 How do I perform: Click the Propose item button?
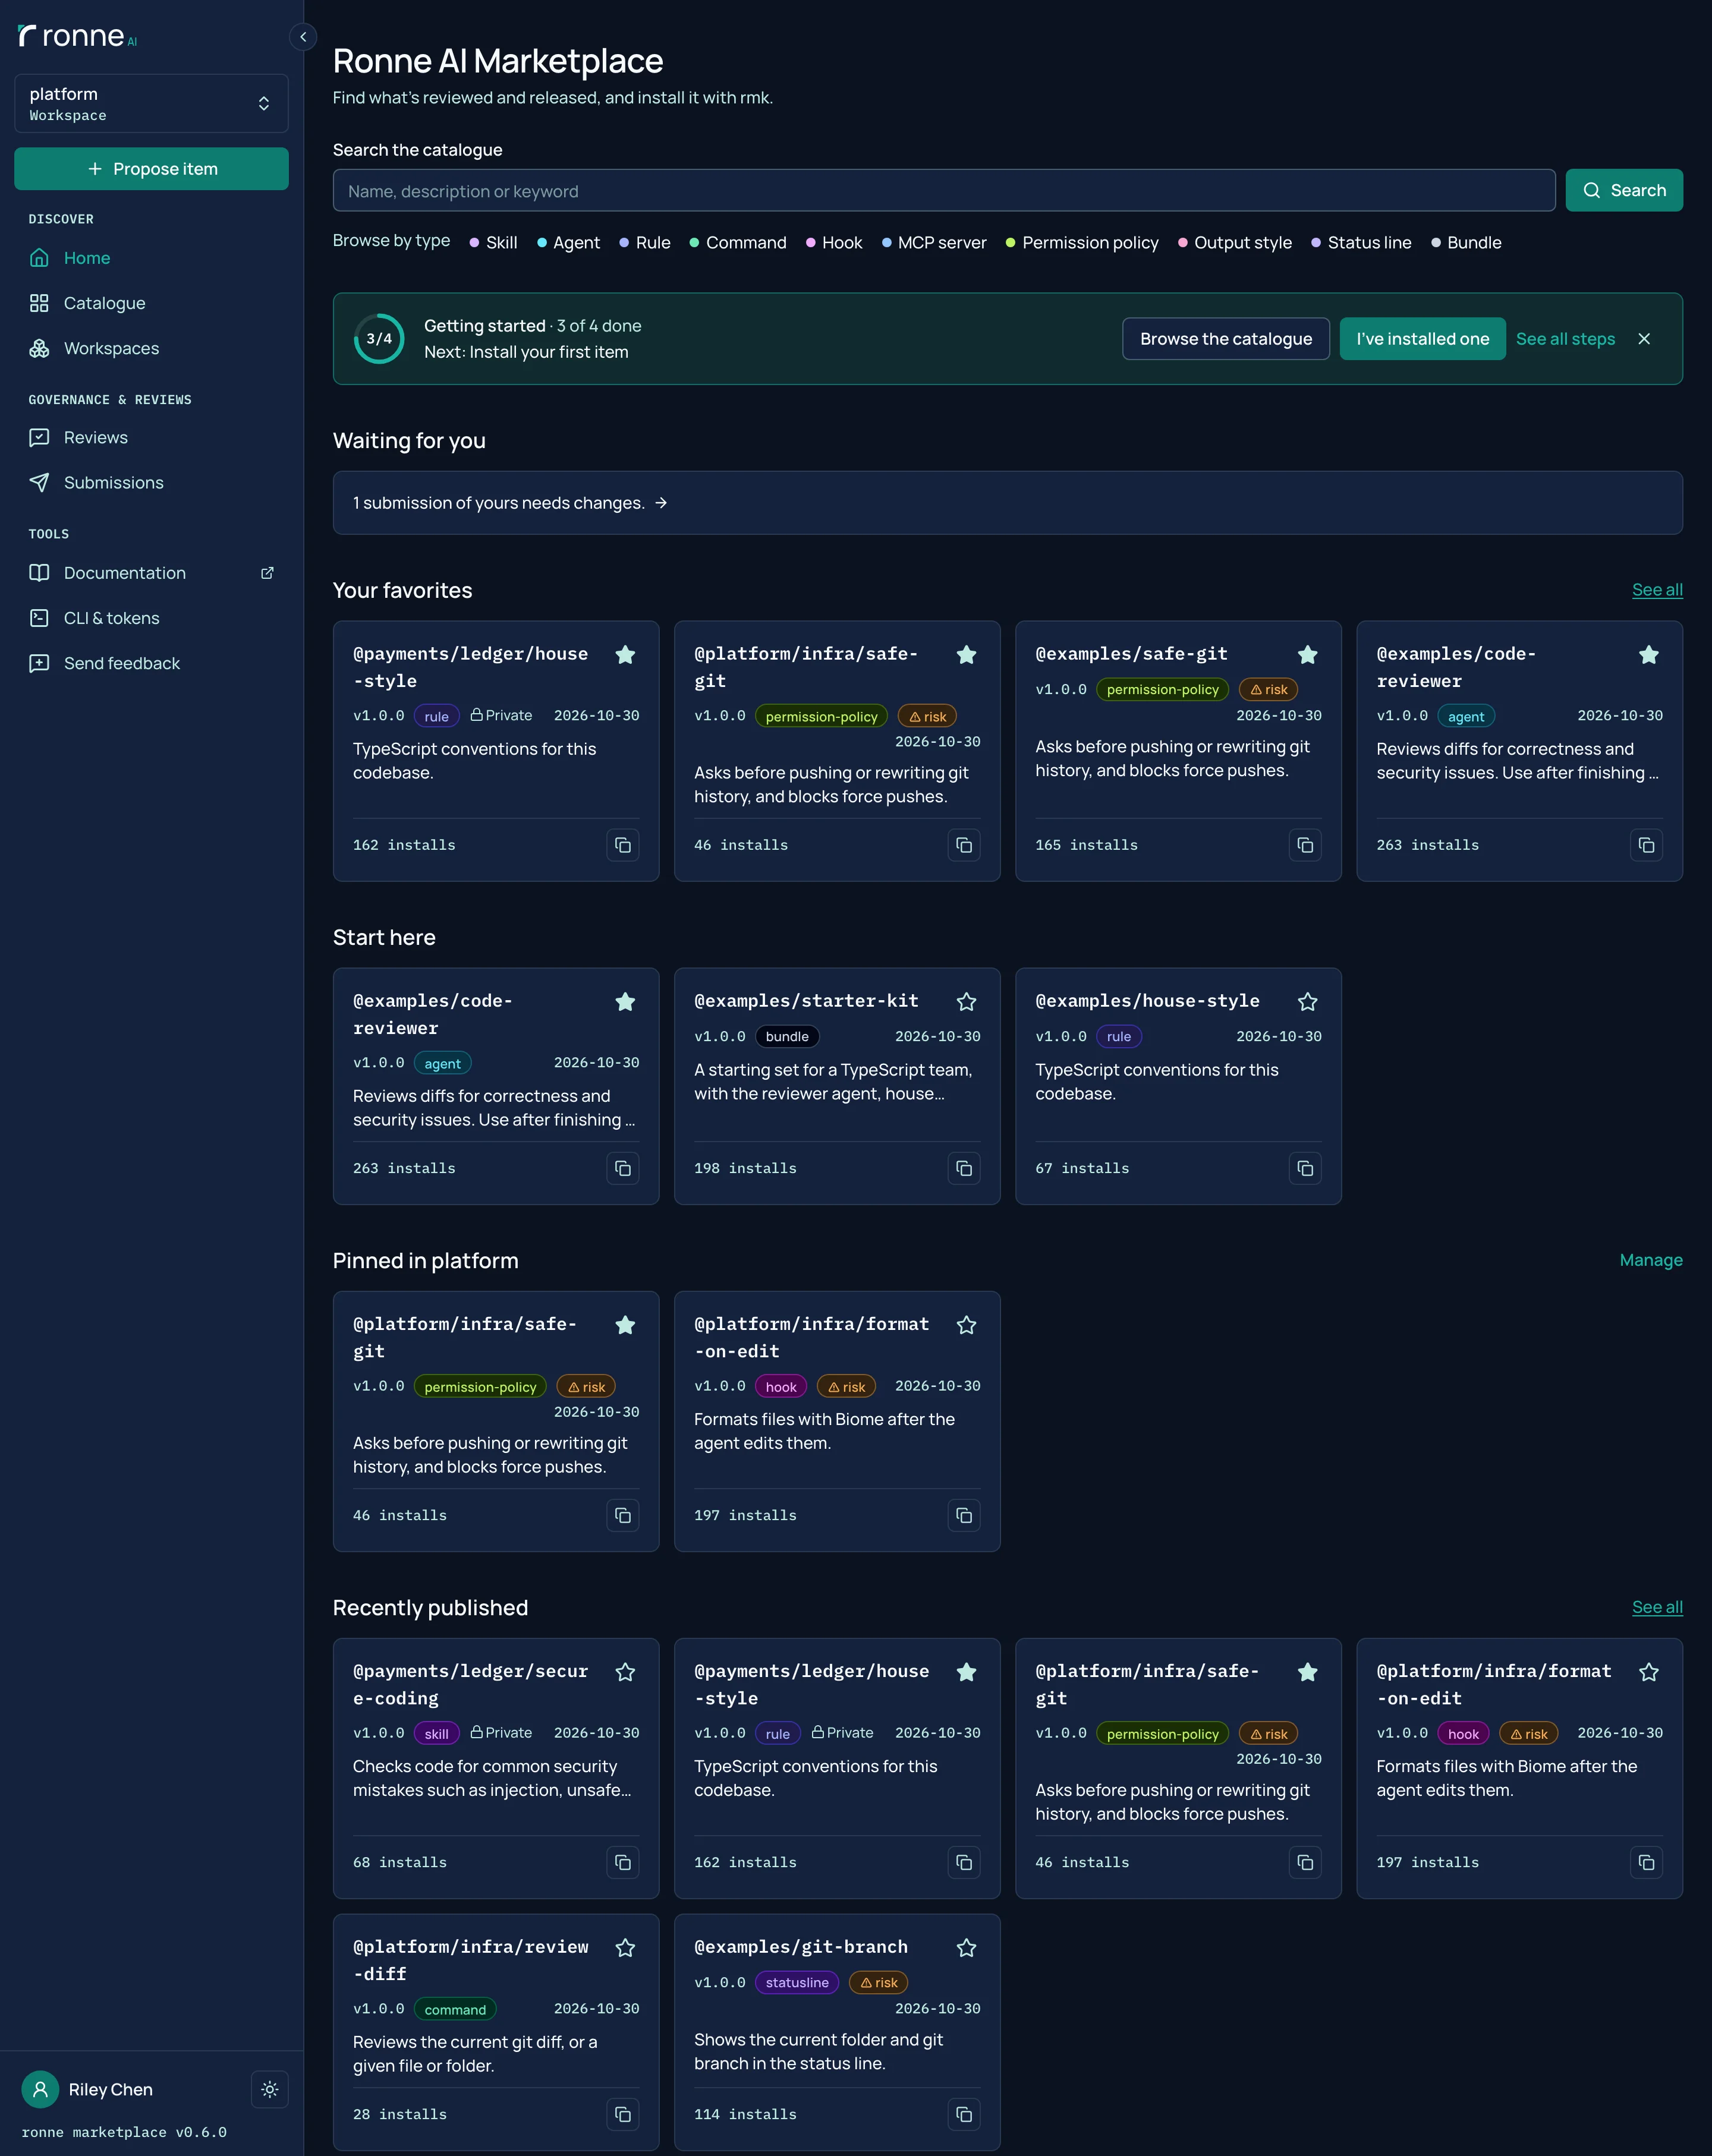tap(151, 169)
